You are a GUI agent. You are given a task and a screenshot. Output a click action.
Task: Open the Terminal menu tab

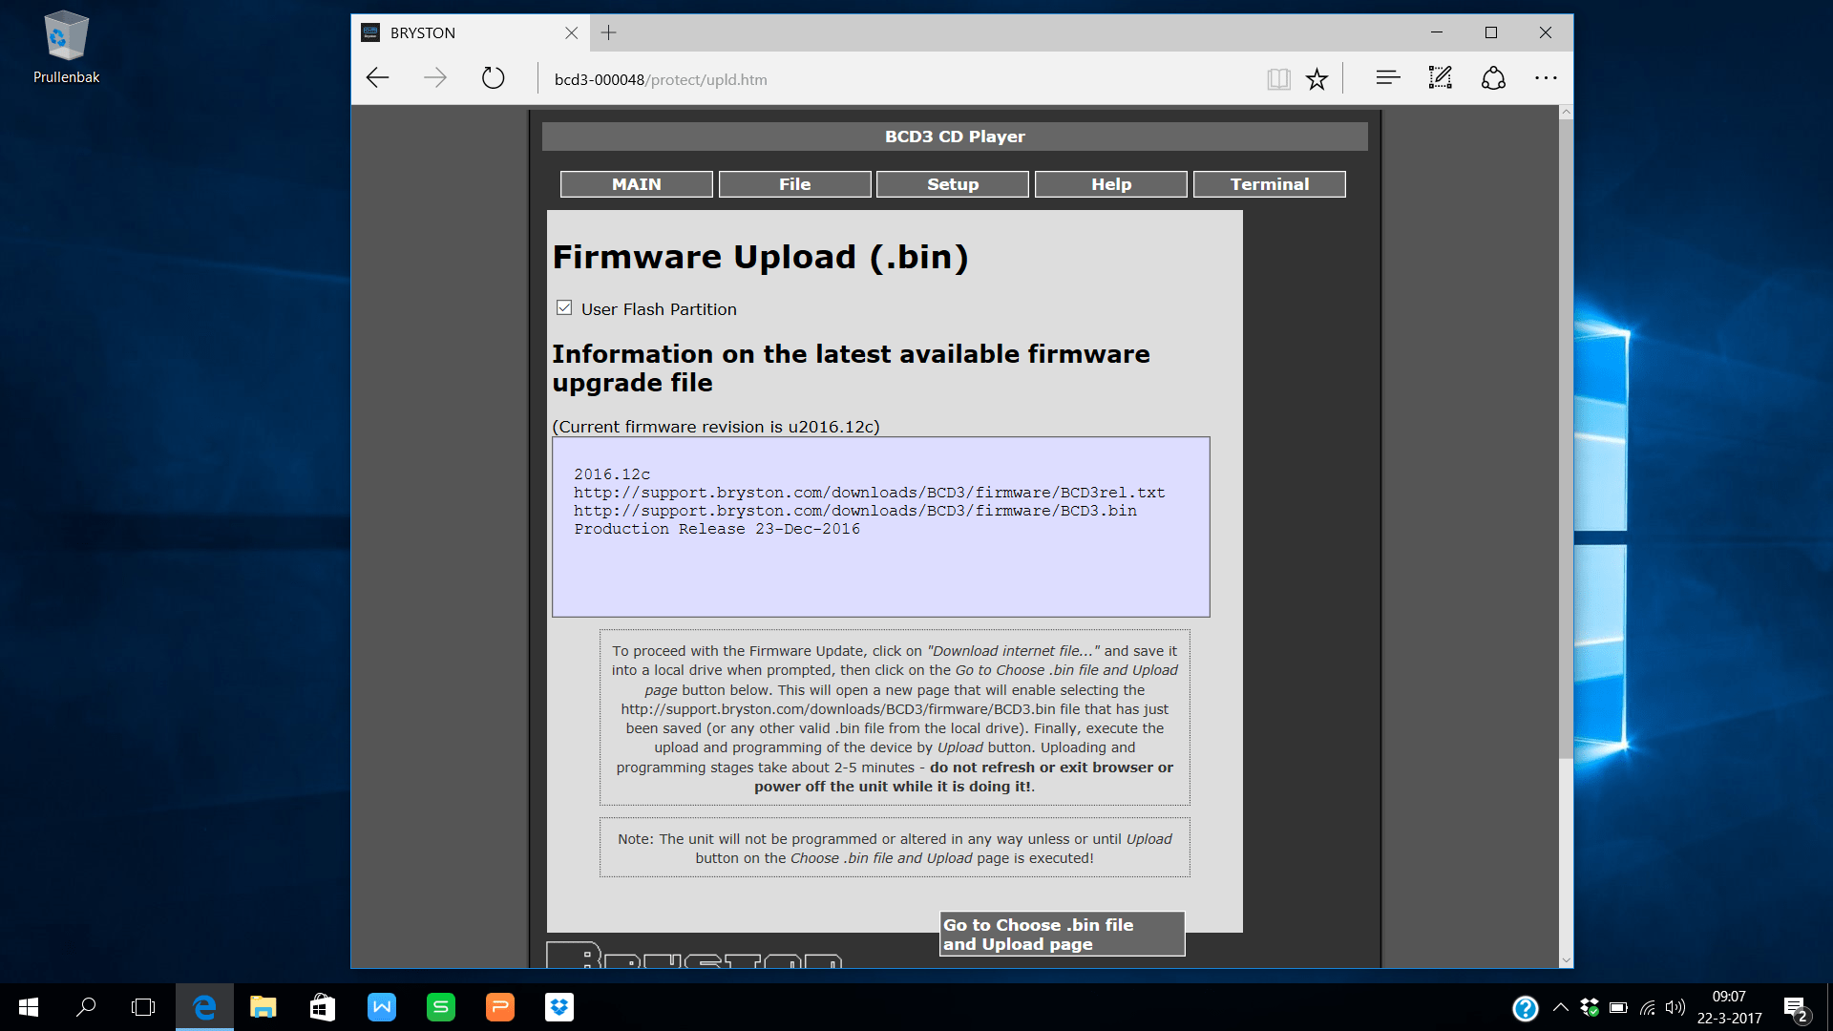pyautogui.click(x=1269, y=184)
